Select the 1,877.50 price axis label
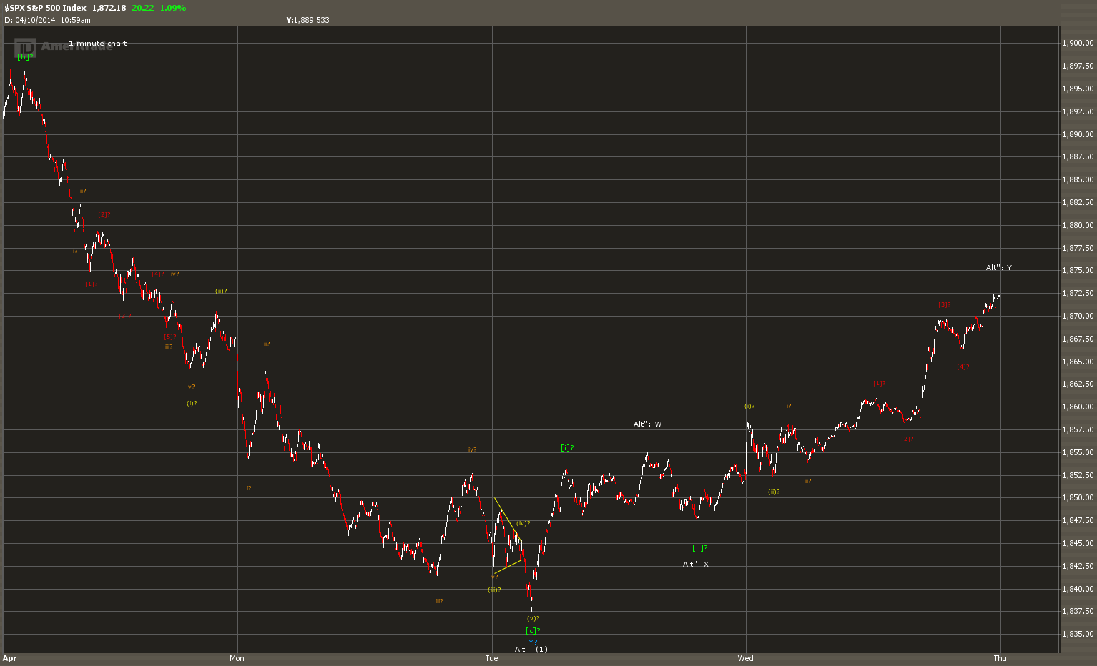 pyautogui.click(x=1078, y=248)
